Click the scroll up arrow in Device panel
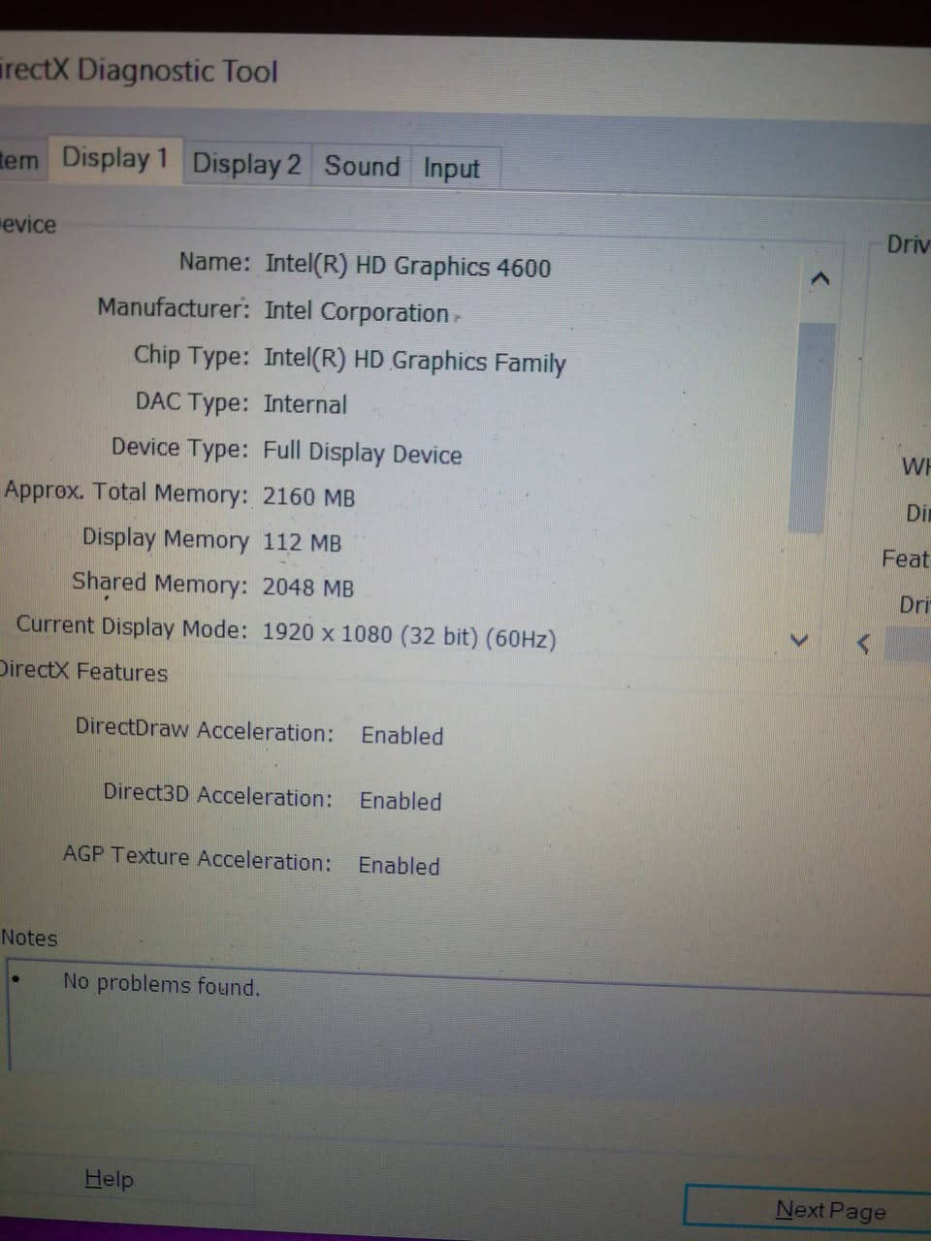931x1241 pixels. (x=820, y=278)
